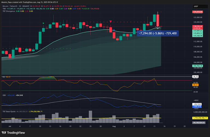Click the 118,230.44 current price label on the scale
Image resolution: width=210 pixels, height=137 pixels.
[197, 26]
